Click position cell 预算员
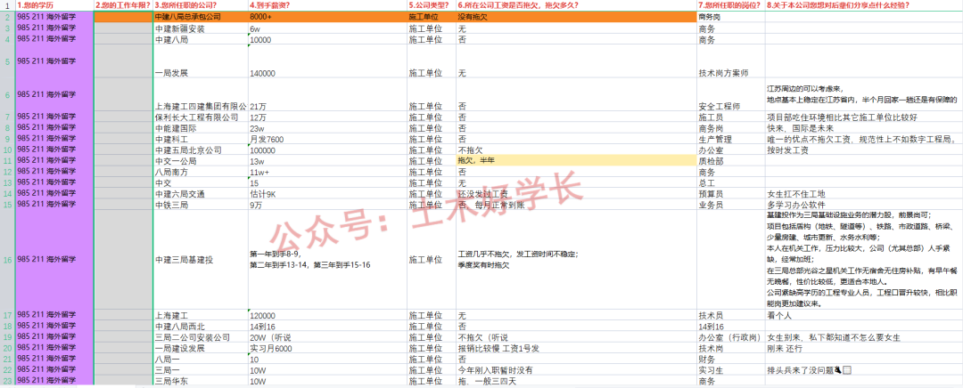Viewport: 963px width, 388px height. point(731,194)
